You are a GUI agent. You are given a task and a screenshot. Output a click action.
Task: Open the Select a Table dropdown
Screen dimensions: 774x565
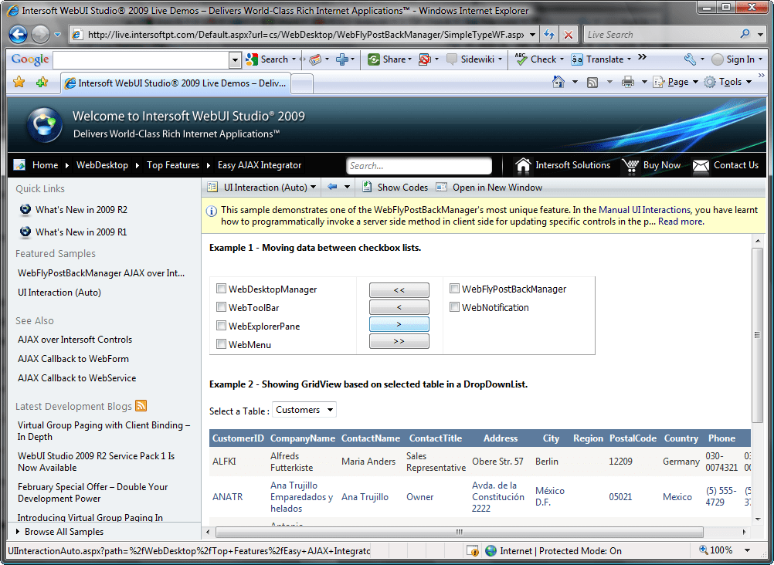[304, 410]
